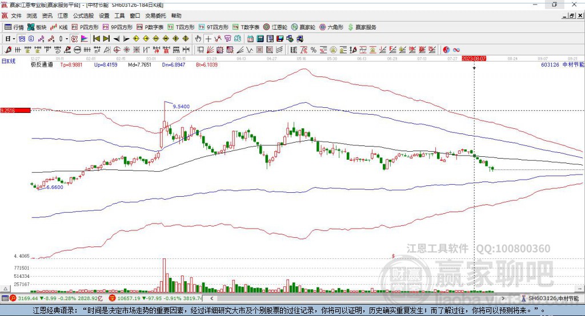Select the zigzag wave line tool
This screenshot has height=316, width=585.
point(250,50)
